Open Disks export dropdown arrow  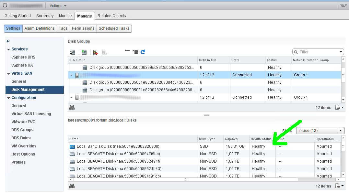click(x=343, y=186)
